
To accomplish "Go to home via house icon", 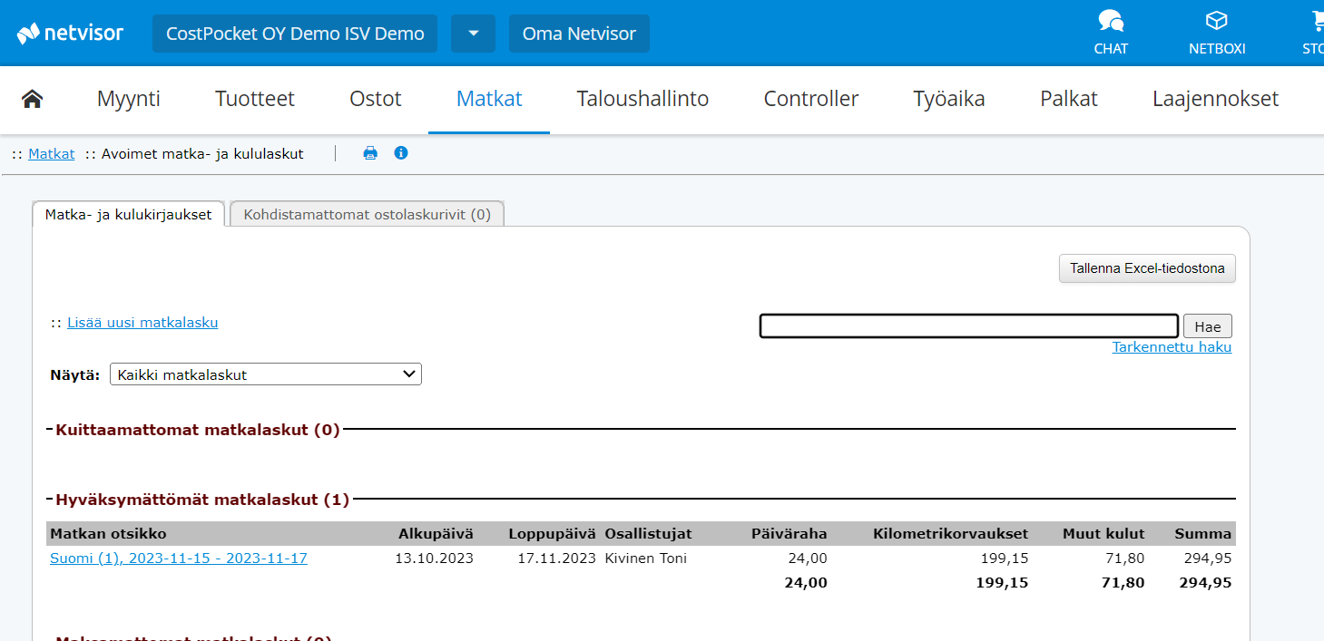I will (33, 99).
